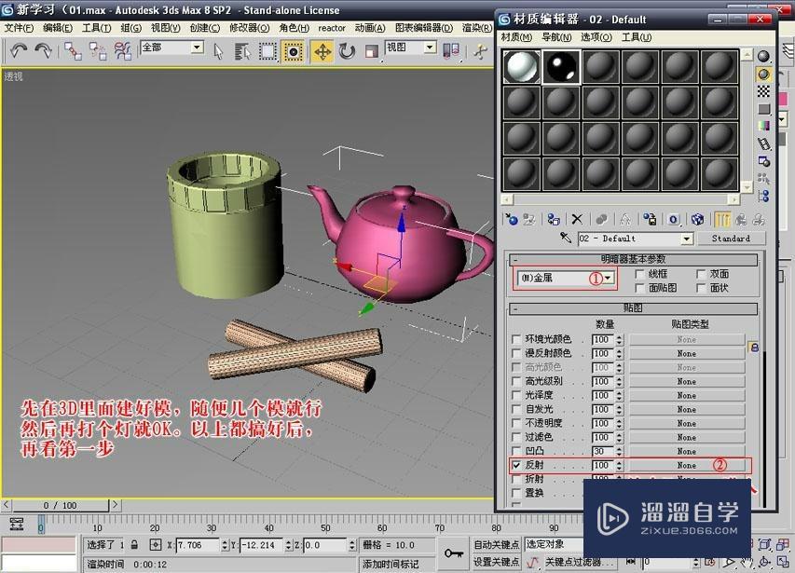Open the 导航 menu in material editor

(556, 37)
